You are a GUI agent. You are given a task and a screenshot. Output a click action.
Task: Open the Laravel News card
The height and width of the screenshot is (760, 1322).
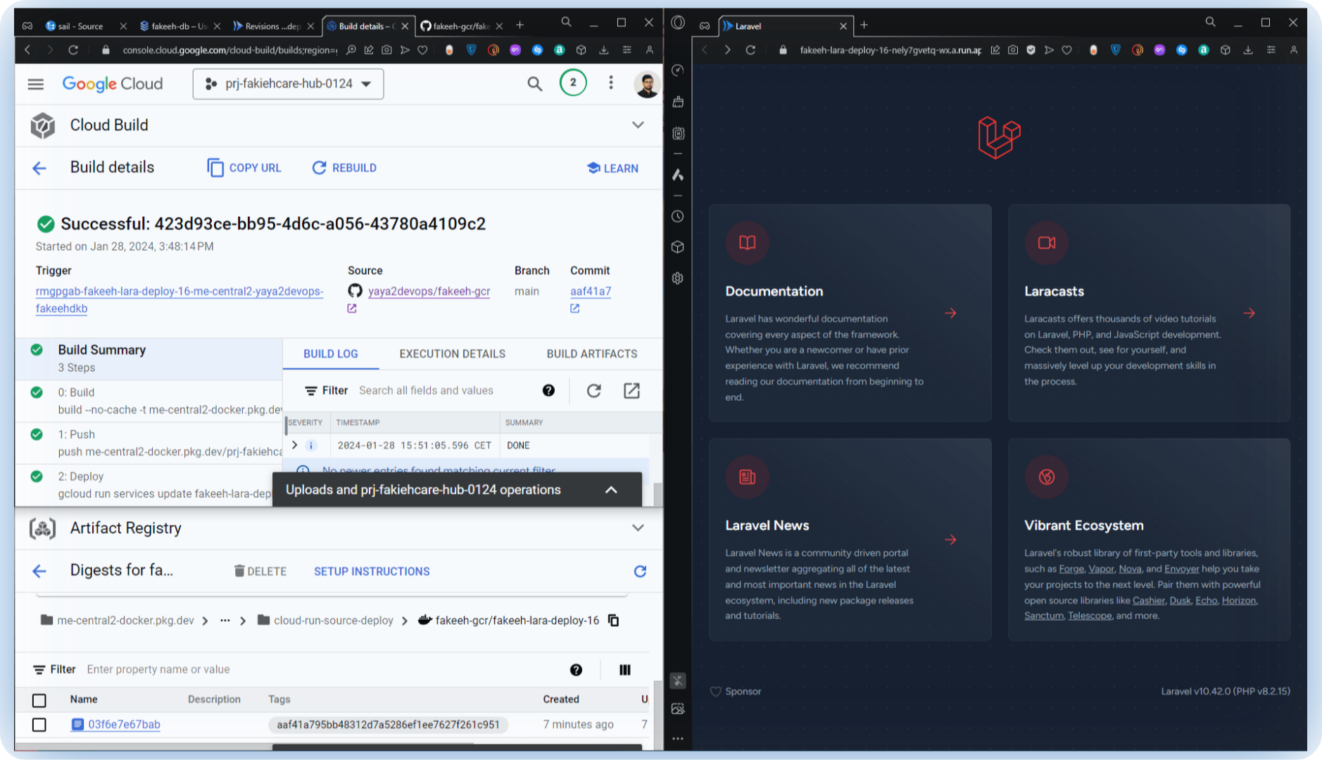(x=850, y=540)
